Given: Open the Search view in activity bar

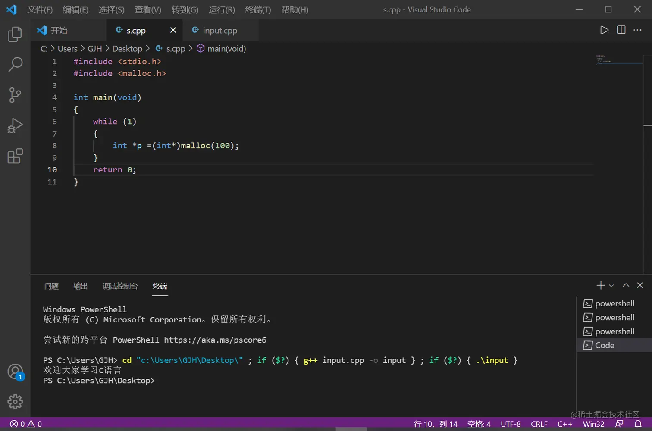Looking at the screenshot, I should pyautogui.click(x=15, y=64).
